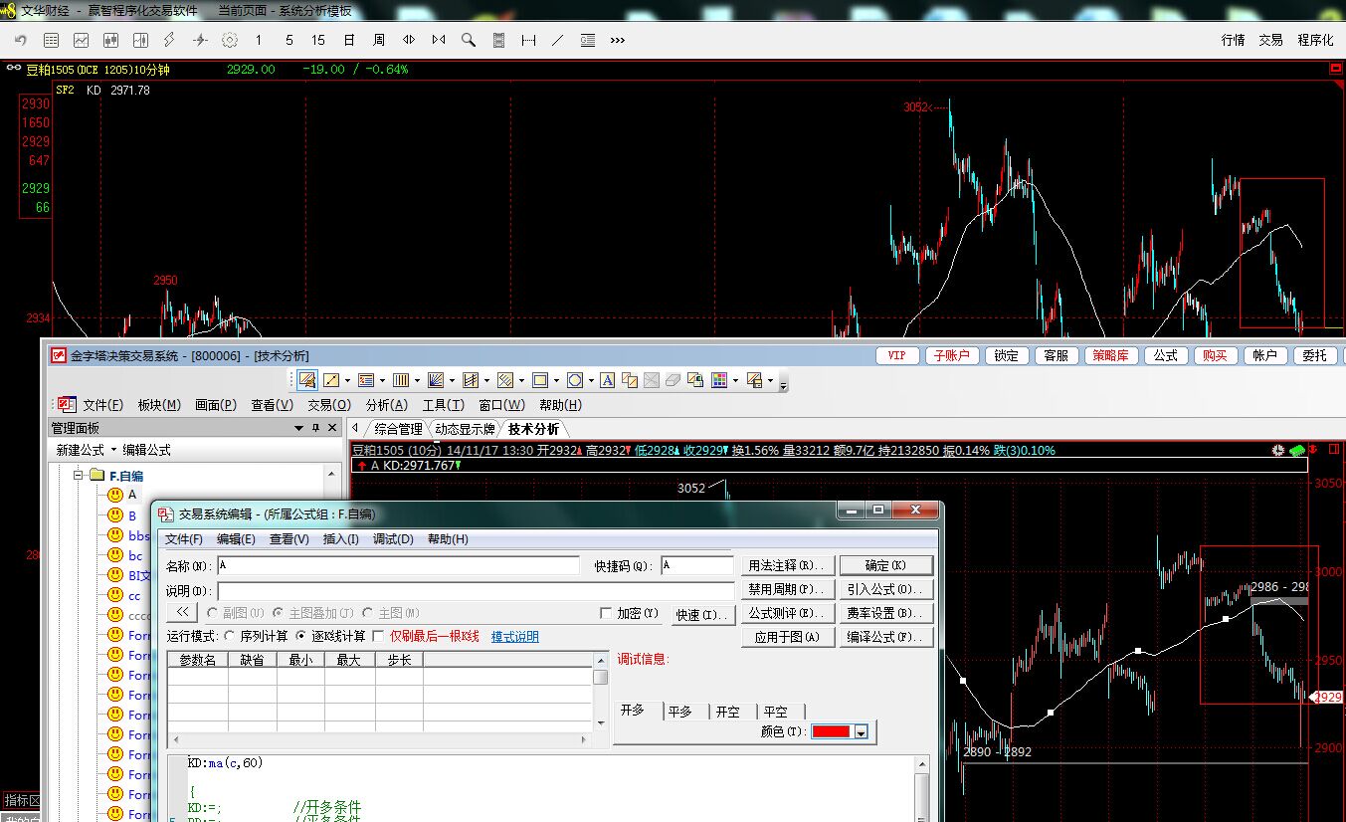Collapse the F.自编 tree folder
This screenshot has height=822, width=1346.
click(76, 476)
